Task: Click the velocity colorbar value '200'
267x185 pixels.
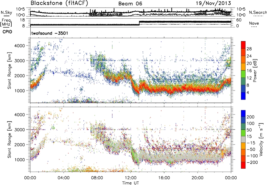Action: pyautogui.click(x=251, y=117)
